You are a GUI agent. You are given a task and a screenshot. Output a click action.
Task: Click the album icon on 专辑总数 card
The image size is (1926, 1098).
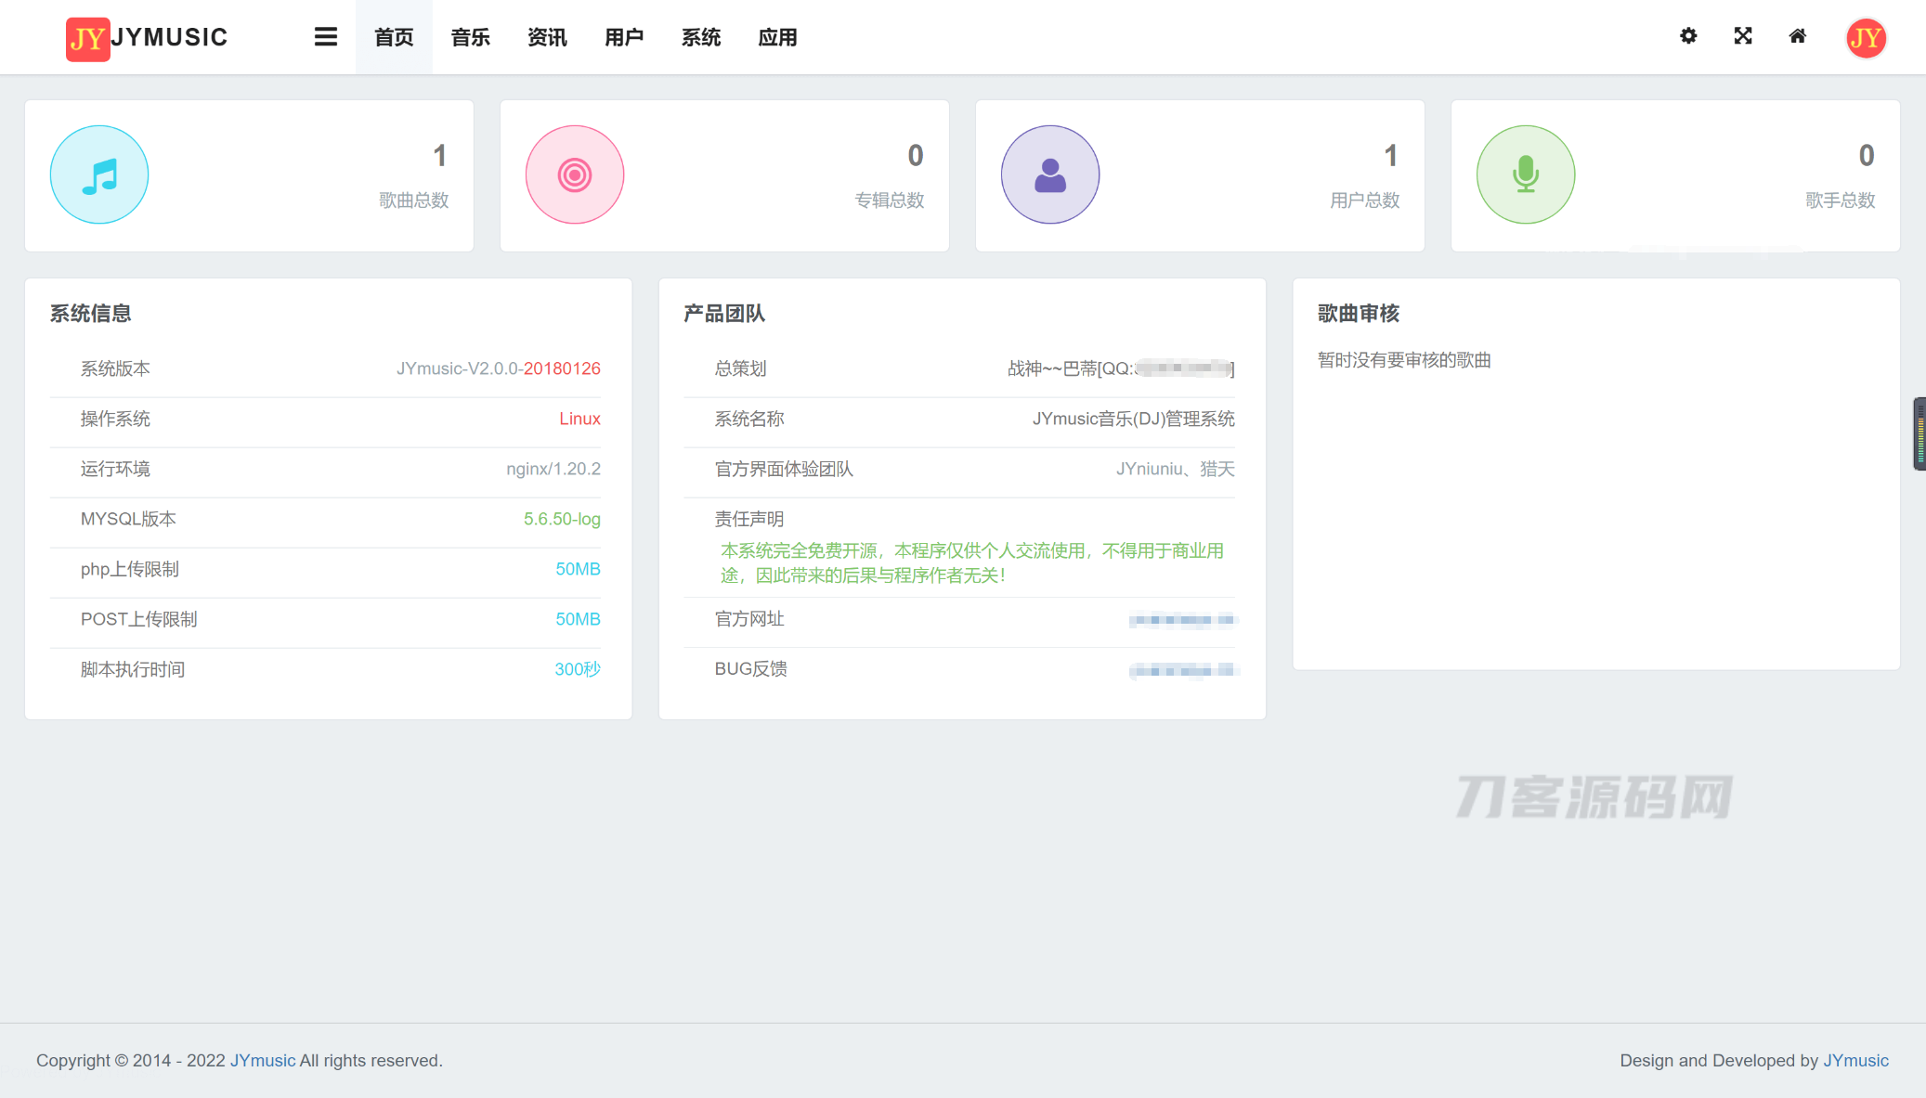pos(574,174)
